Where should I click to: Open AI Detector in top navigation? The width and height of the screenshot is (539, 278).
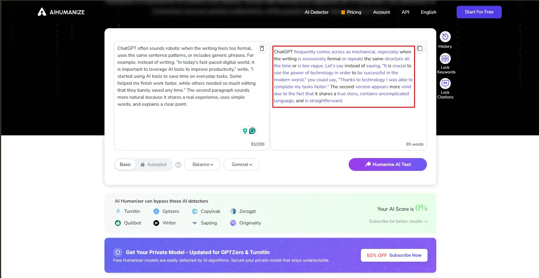coord(316,12)
